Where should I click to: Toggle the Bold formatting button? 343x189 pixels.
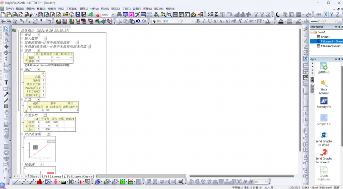[x=198, y=21]
